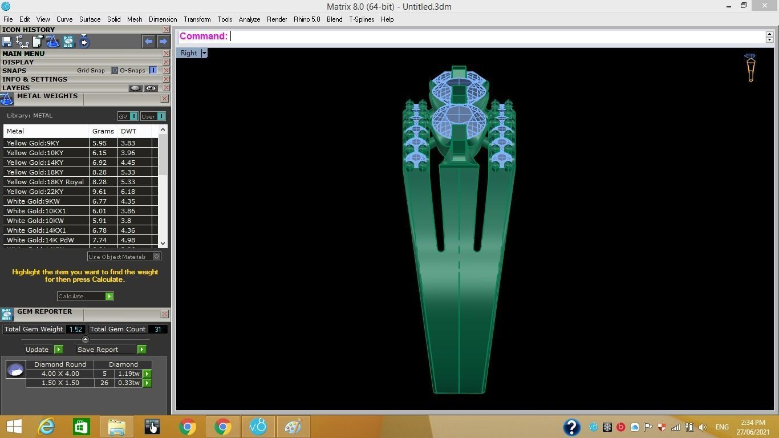Select the White Gold:14K PdW row
Screen dimensions: 779x438
point(80,240)
